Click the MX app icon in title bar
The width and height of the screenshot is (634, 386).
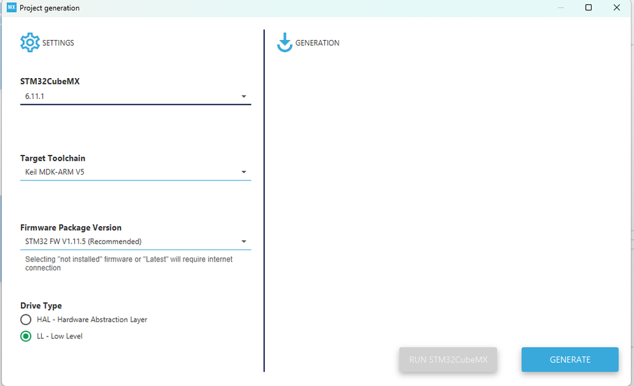click(x=11, y=7)
